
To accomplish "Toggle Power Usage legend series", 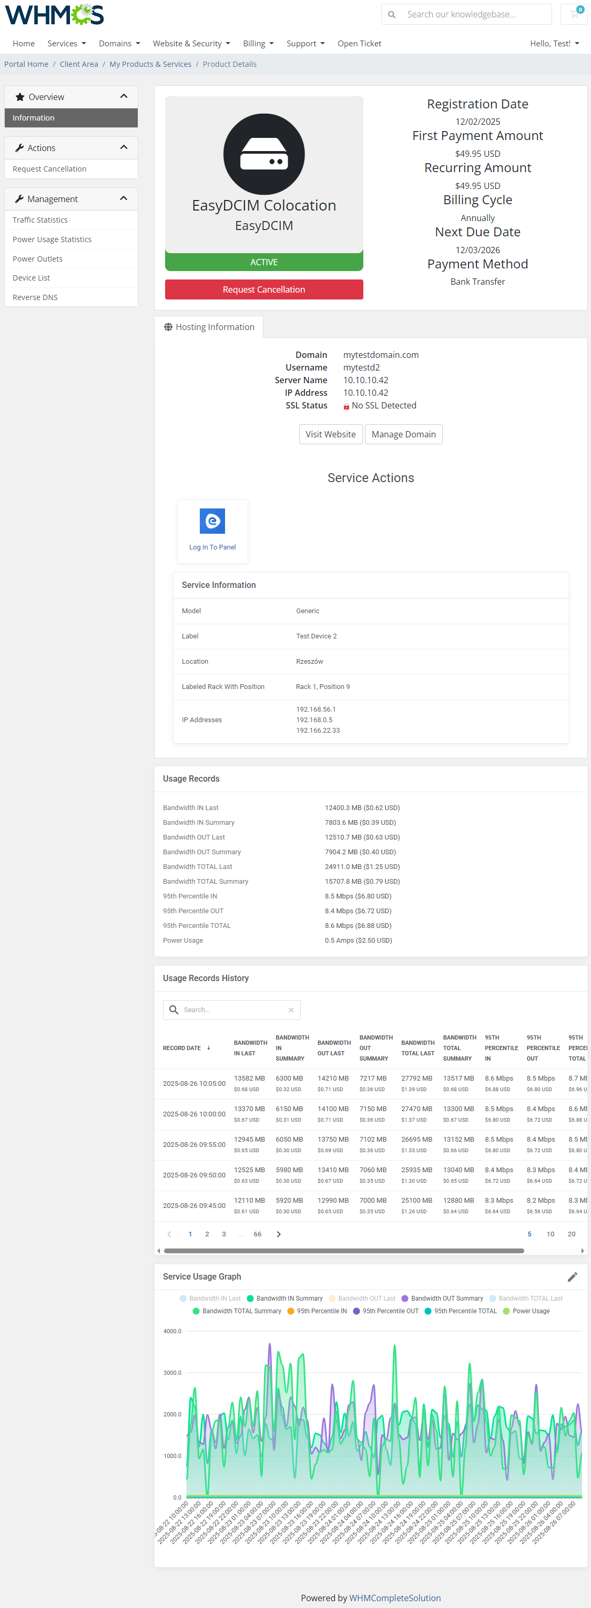I will tap(526, 1311).
